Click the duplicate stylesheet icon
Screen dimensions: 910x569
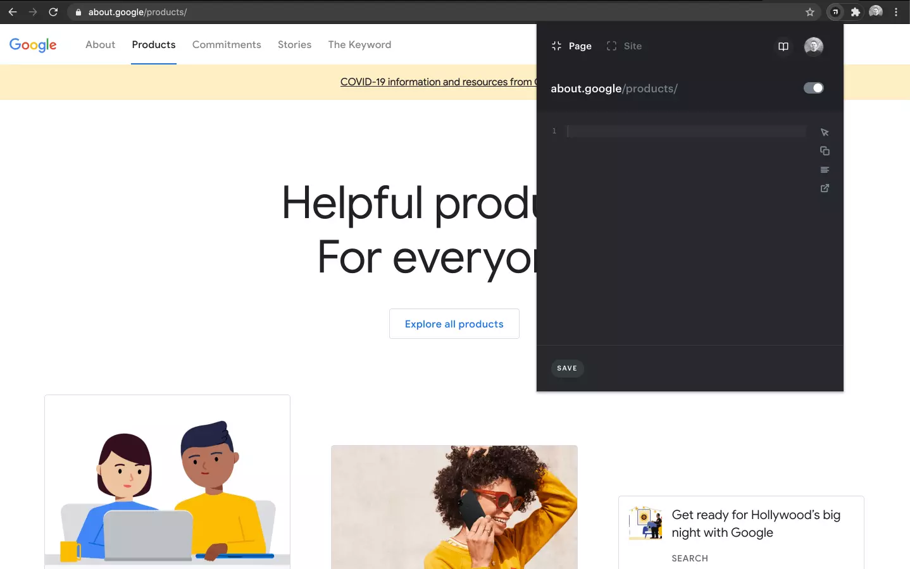click(x=824, y=150)
